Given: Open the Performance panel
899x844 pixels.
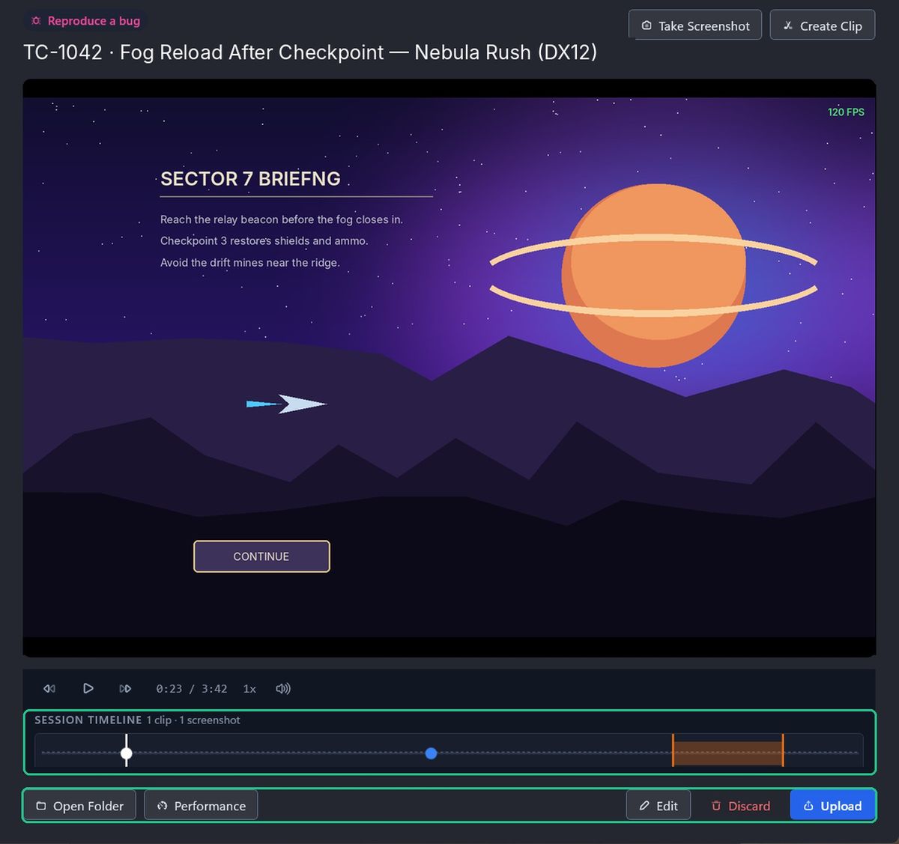Looking at the screenshot, I should [201, 806].
